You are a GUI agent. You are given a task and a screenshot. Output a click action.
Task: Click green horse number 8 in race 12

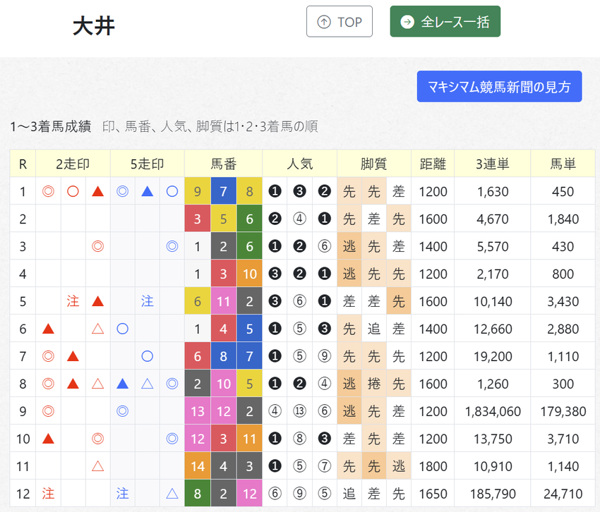tap(198, 494)
